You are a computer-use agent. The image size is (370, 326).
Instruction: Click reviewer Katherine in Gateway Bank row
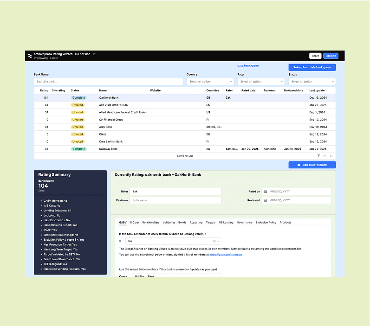[269, 149]
